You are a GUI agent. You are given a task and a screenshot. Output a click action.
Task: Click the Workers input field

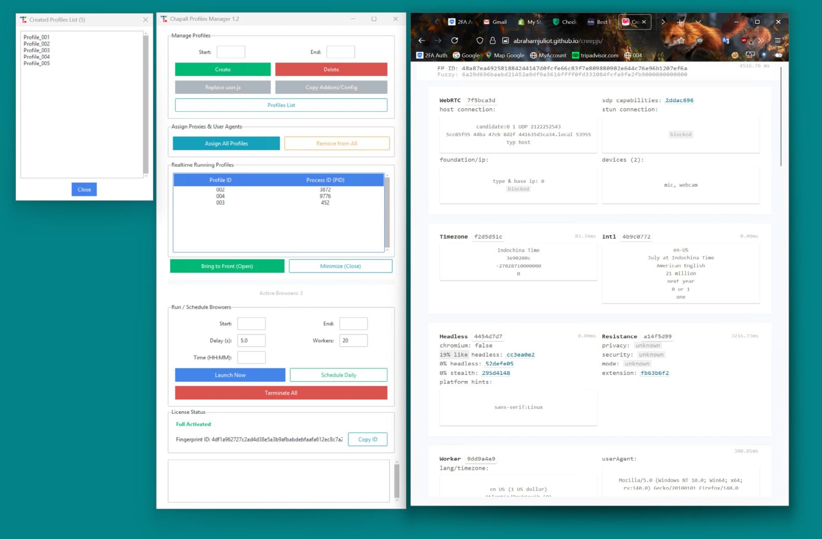click(x=353, y=340)
